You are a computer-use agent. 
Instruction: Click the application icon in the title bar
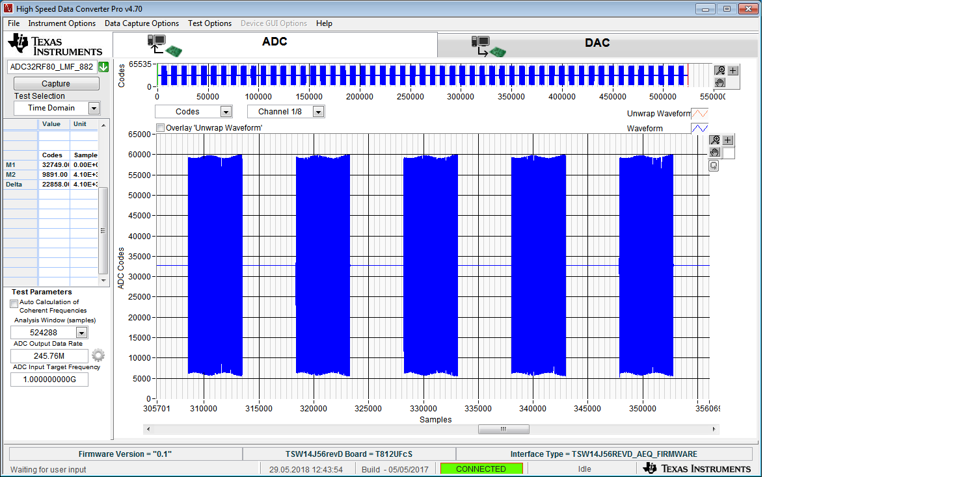tap(8, 8)
